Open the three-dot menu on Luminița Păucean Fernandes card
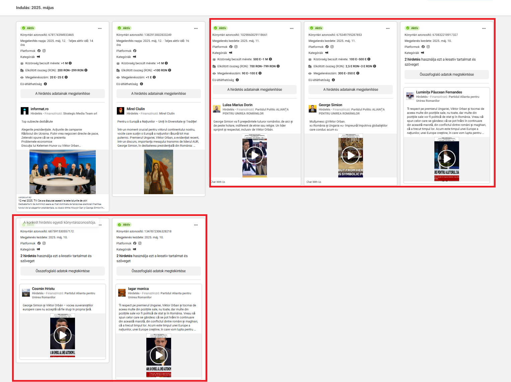 tap(484, 28)
